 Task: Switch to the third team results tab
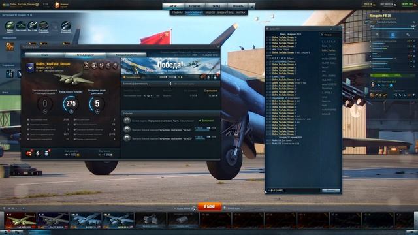click(x=126, y=55)
